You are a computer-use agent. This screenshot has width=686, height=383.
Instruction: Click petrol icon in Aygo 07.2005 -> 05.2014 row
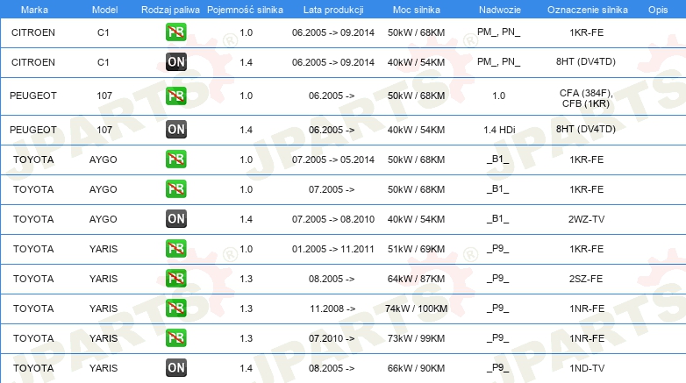175,160
